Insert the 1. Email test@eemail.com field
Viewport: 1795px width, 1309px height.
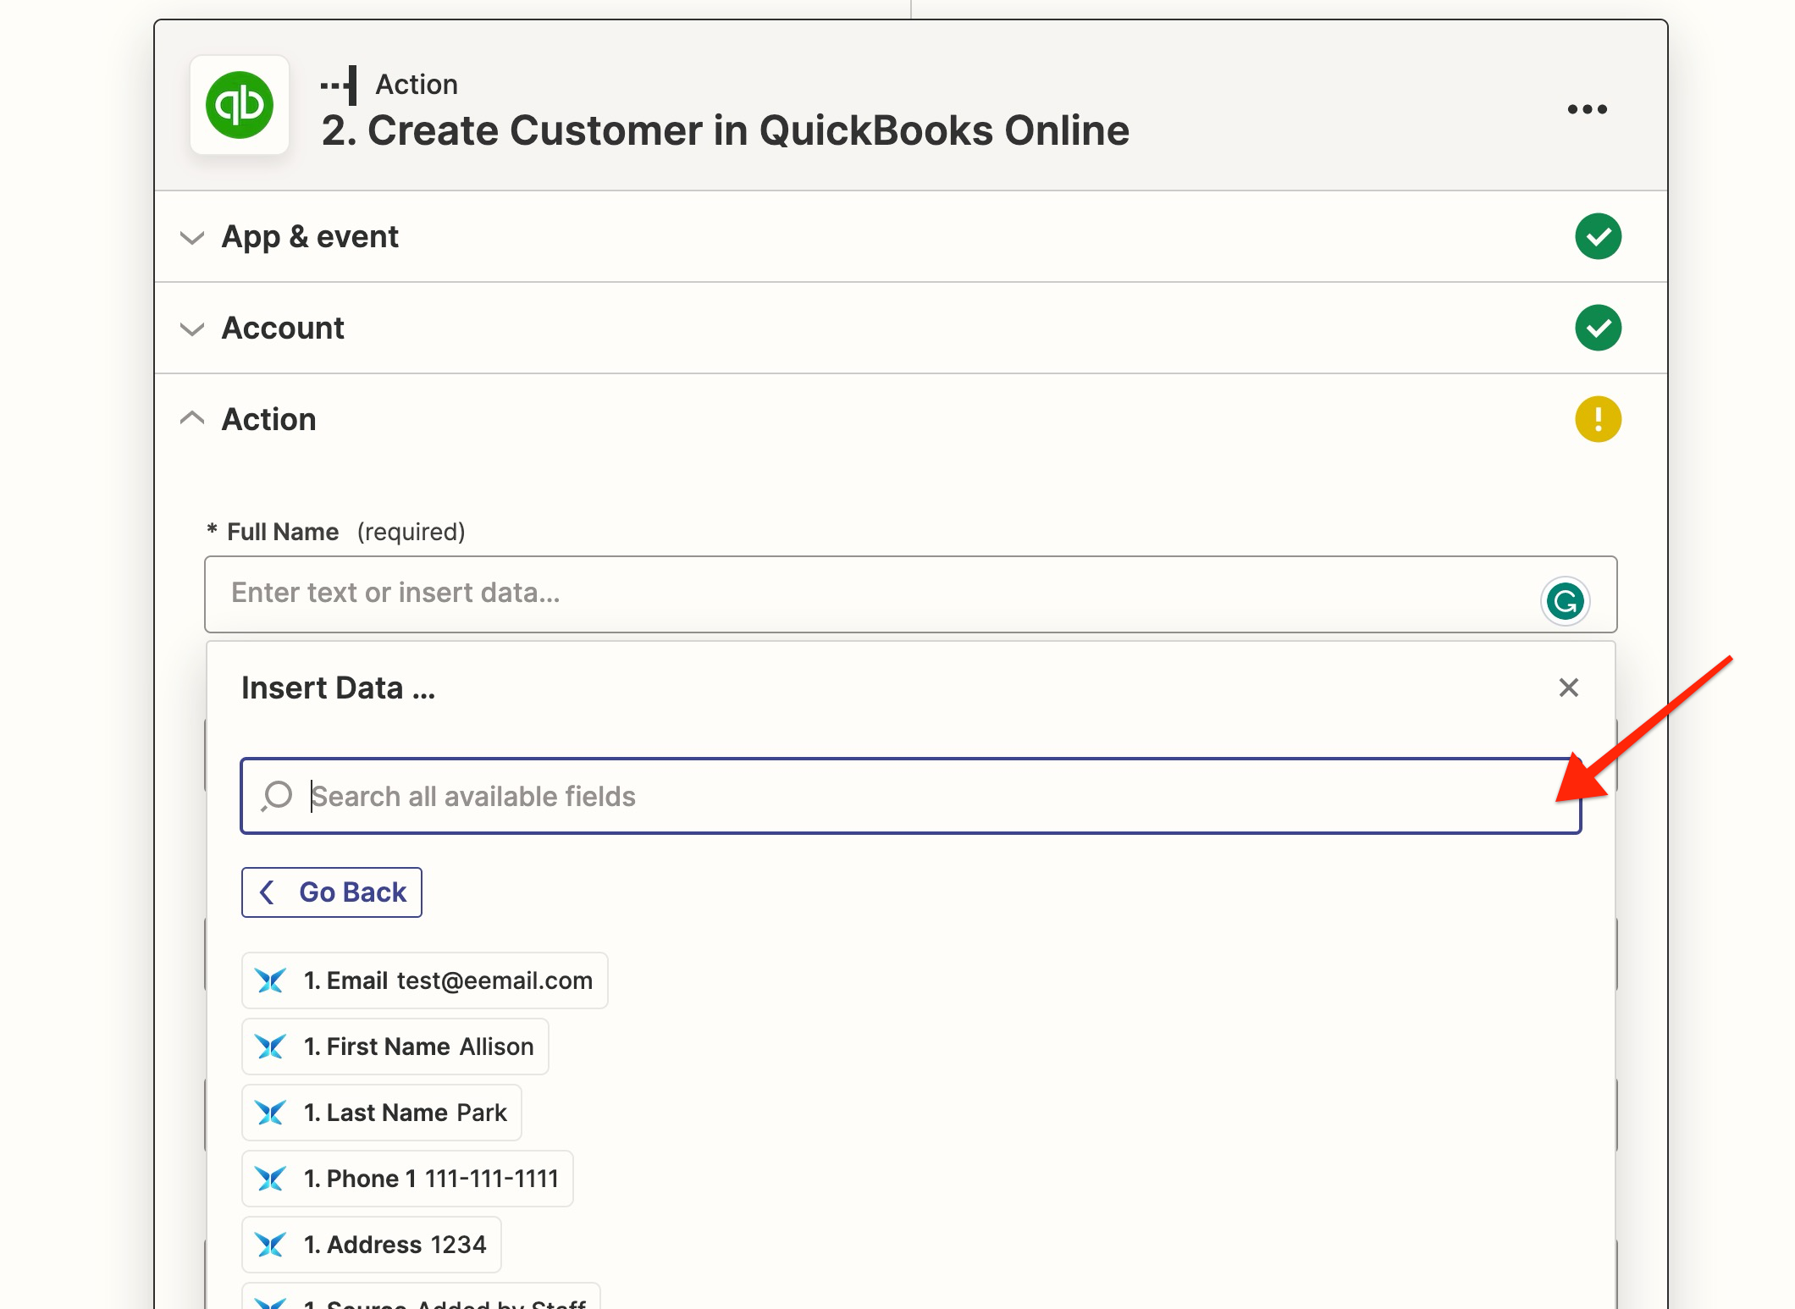click(424, 980)
